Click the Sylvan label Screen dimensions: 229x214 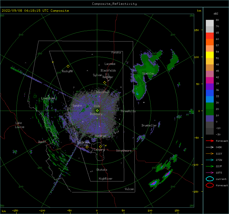pos(97,75)
